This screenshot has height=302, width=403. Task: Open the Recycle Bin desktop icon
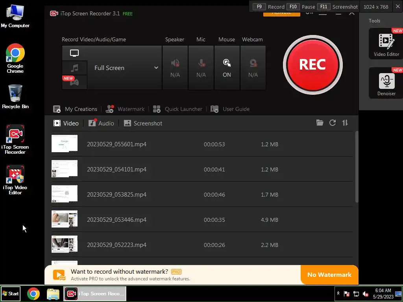(x=15, y=97)
